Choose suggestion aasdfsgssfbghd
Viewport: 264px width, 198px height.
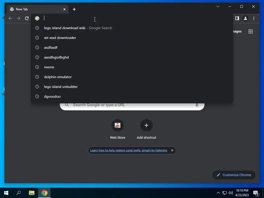click(x=132, y=57)
